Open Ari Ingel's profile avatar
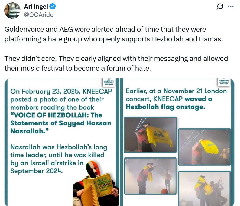This screenshot has width=240, height=206. click(12, 10)
